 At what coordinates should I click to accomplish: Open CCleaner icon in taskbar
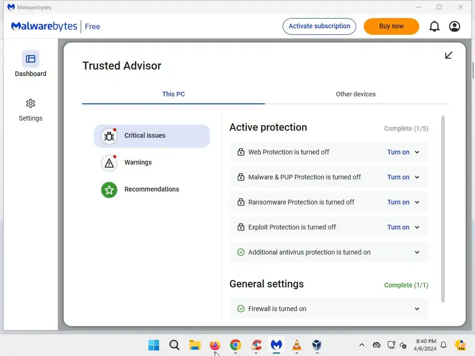(256, 345)
